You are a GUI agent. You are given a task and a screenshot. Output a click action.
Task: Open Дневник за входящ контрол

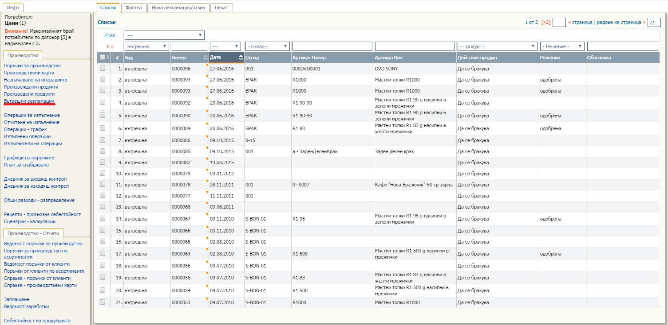[x=35, y=179]
